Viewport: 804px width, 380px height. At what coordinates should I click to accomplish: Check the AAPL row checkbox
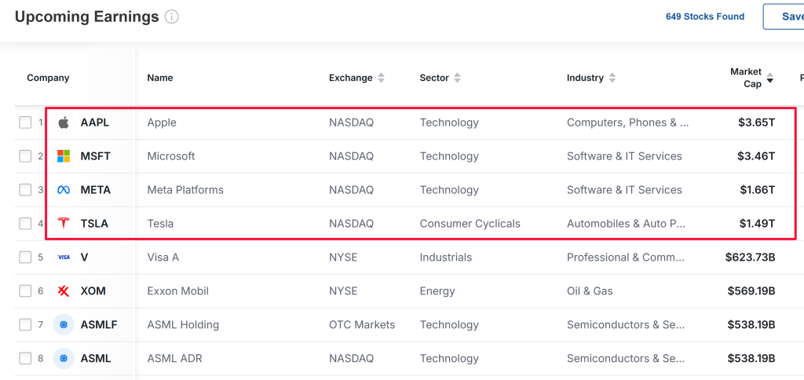tap(26, 122)
